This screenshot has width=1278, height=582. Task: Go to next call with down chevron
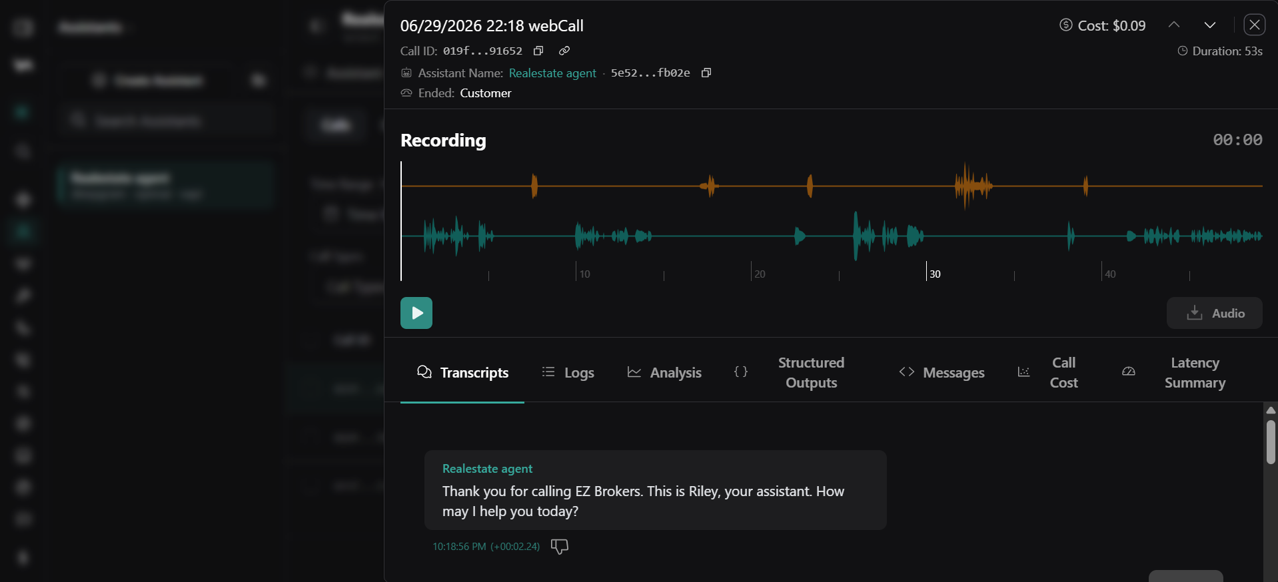pos(1210,25)
